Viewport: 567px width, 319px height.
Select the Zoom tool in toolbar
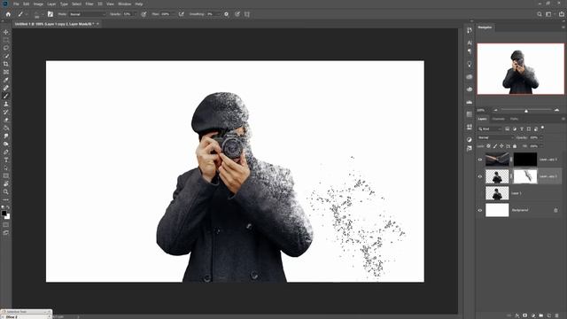click(6, 191)
